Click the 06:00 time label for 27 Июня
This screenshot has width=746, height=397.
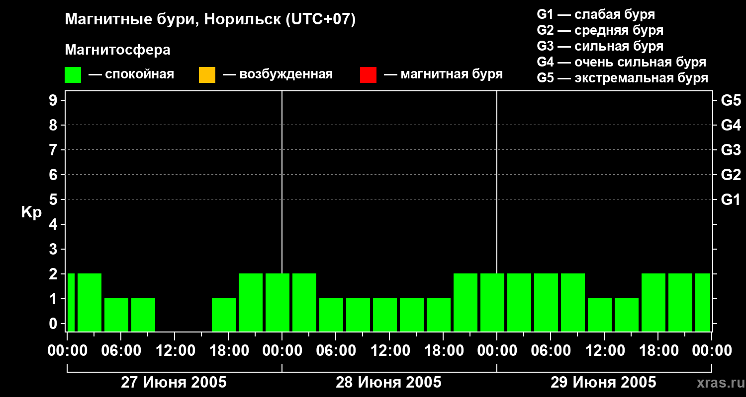click(121, 351)
